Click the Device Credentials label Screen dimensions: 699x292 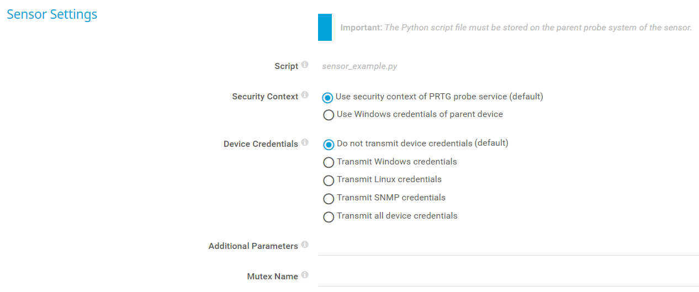pos(261,144)
